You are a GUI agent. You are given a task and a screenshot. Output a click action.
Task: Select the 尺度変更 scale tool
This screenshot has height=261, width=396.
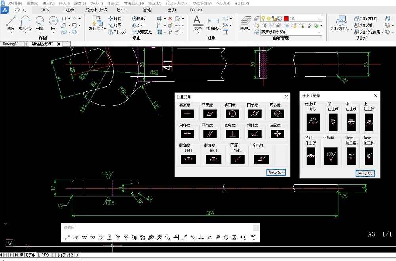142,32
